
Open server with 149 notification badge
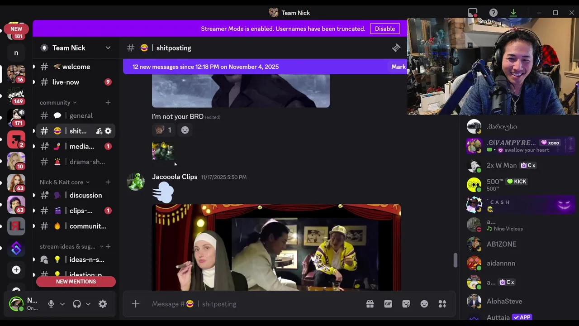[x=16, y=96]
